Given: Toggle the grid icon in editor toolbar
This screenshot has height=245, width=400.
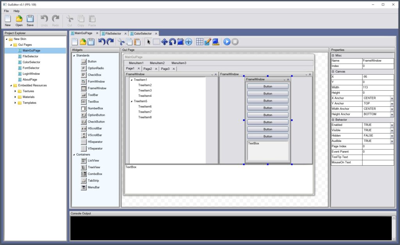Looking at the screenshot, I should point(200,41).
